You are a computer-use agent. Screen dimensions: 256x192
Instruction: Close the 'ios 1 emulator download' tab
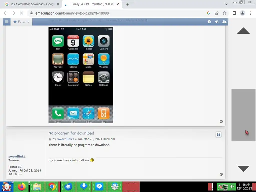[x=58, y=4]
